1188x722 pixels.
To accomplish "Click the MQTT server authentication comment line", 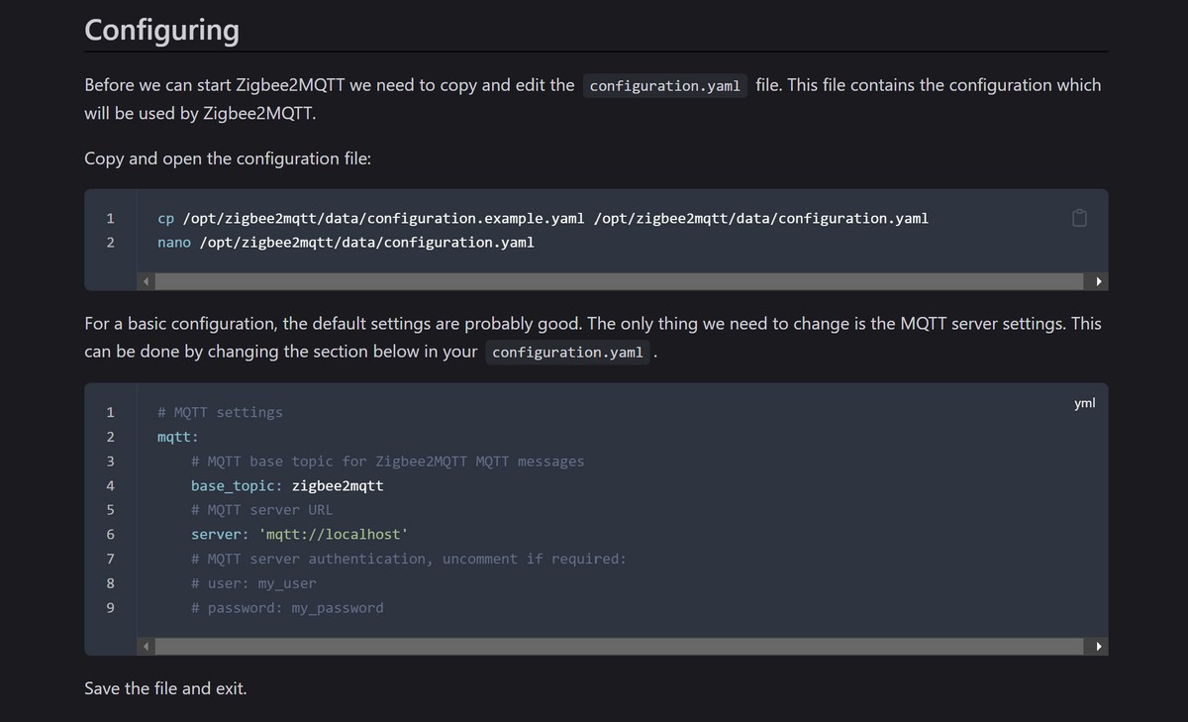I will pos(409,560).
